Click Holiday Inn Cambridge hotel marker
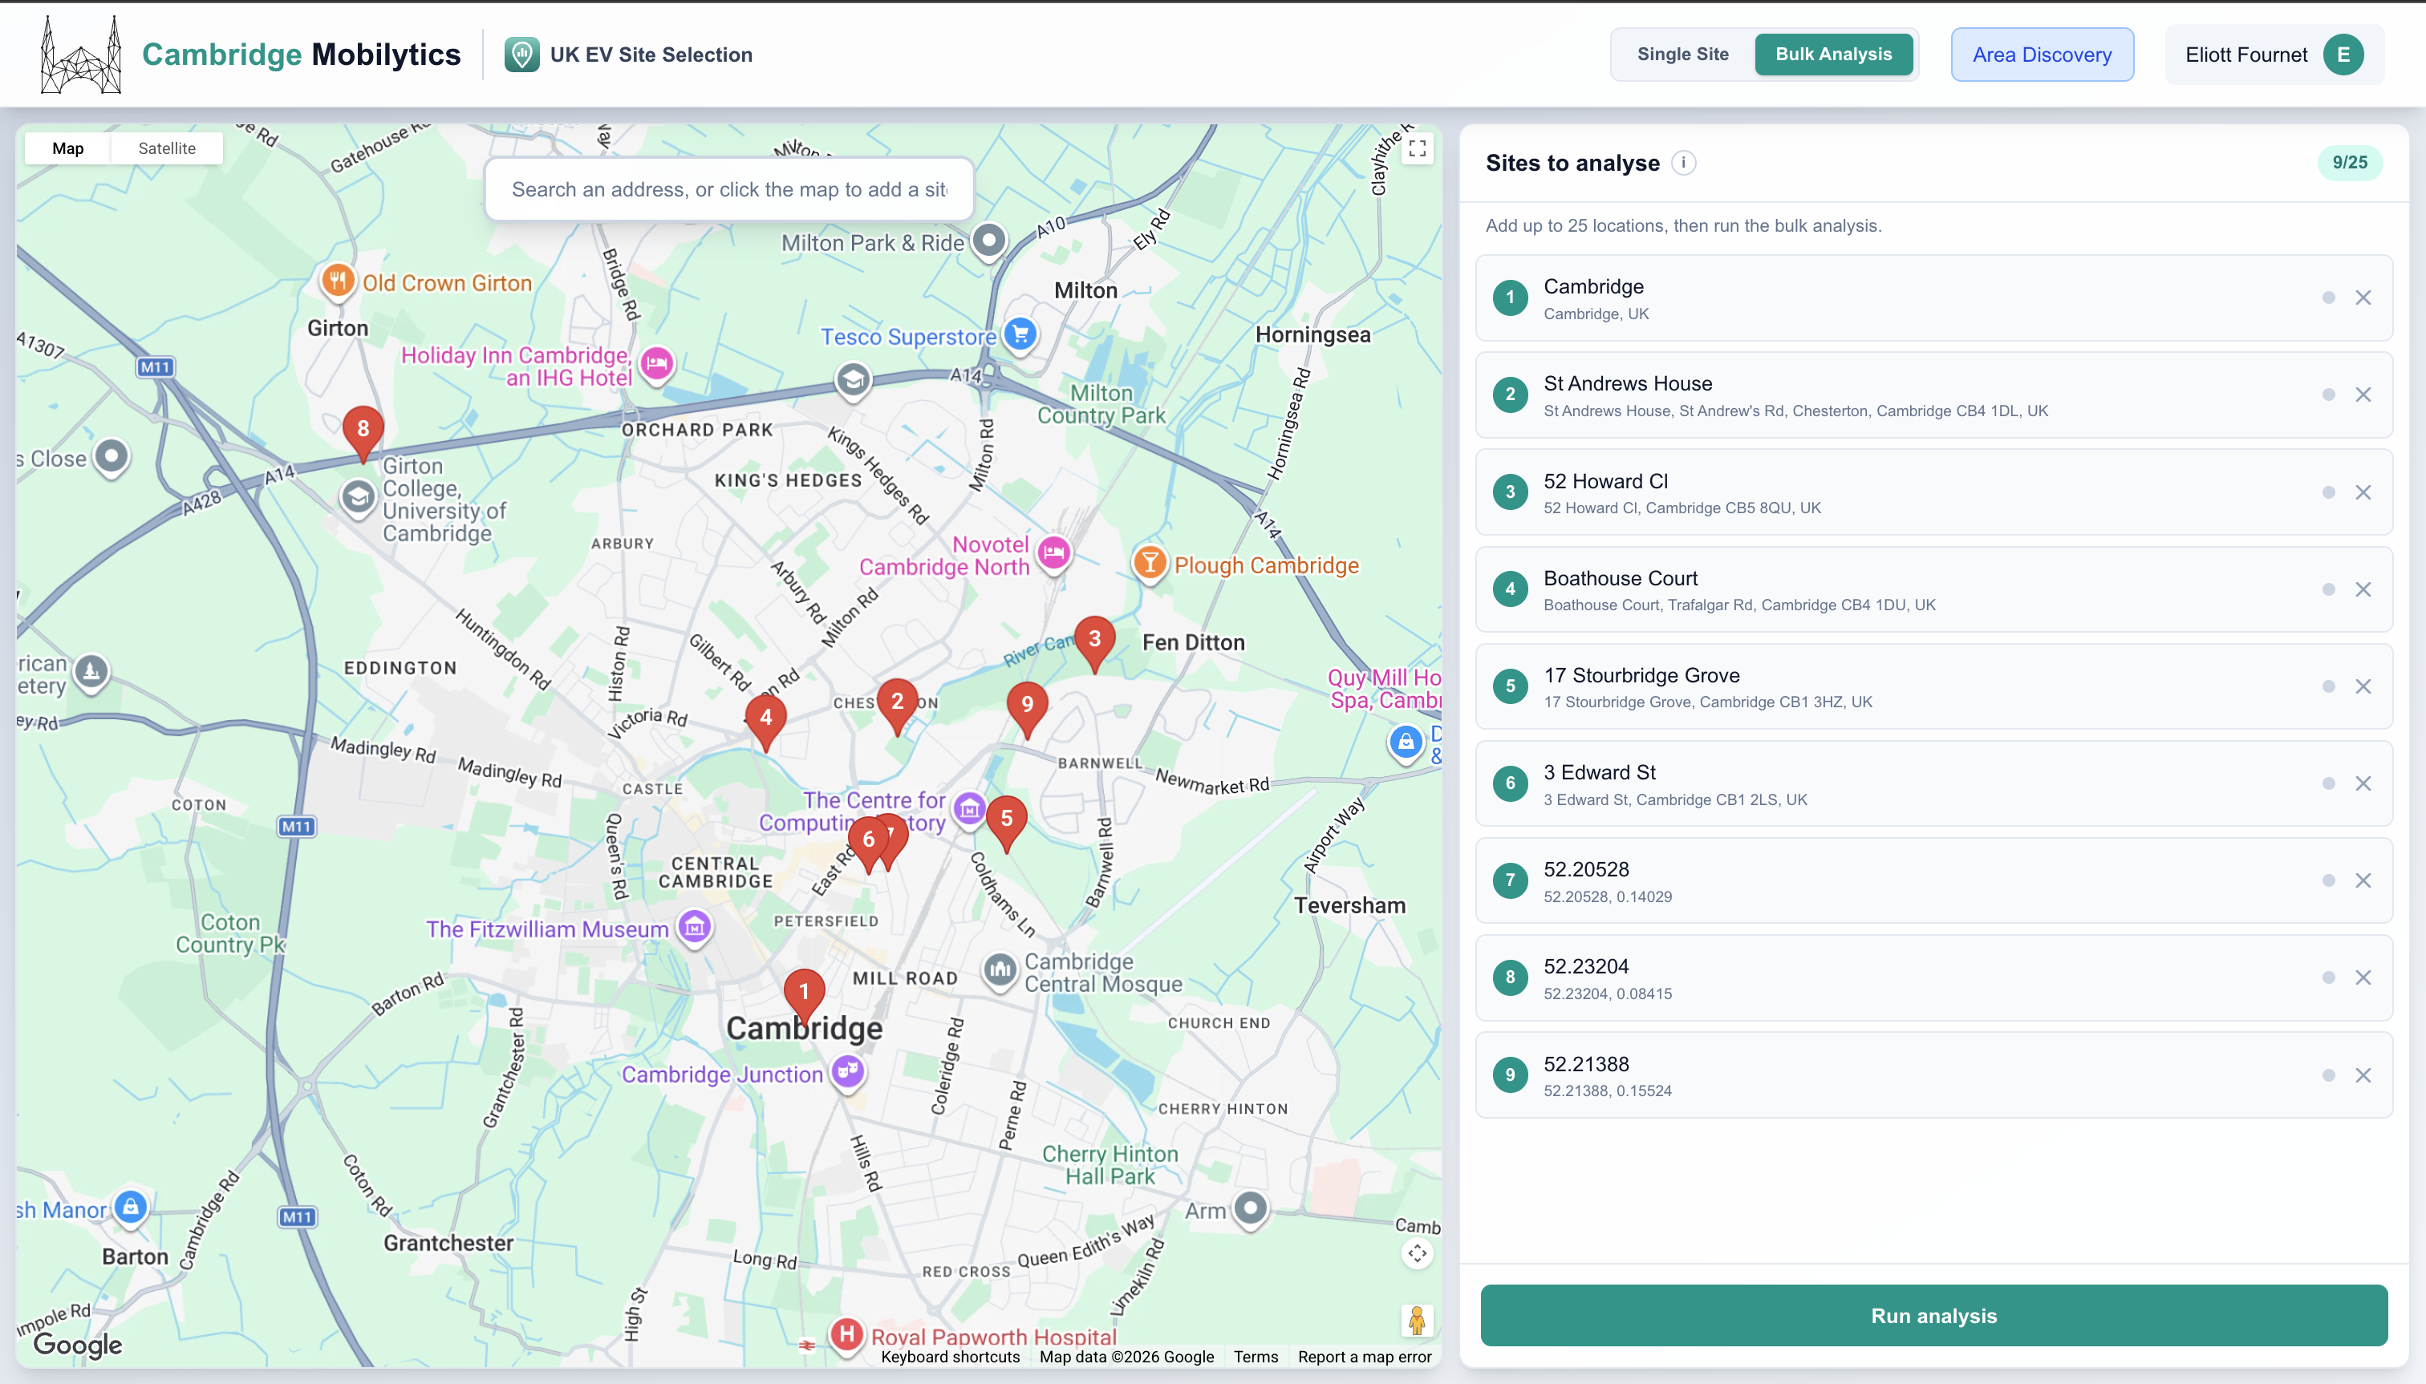Screen dimensions: 2426x1384 [x=656, y=364]
